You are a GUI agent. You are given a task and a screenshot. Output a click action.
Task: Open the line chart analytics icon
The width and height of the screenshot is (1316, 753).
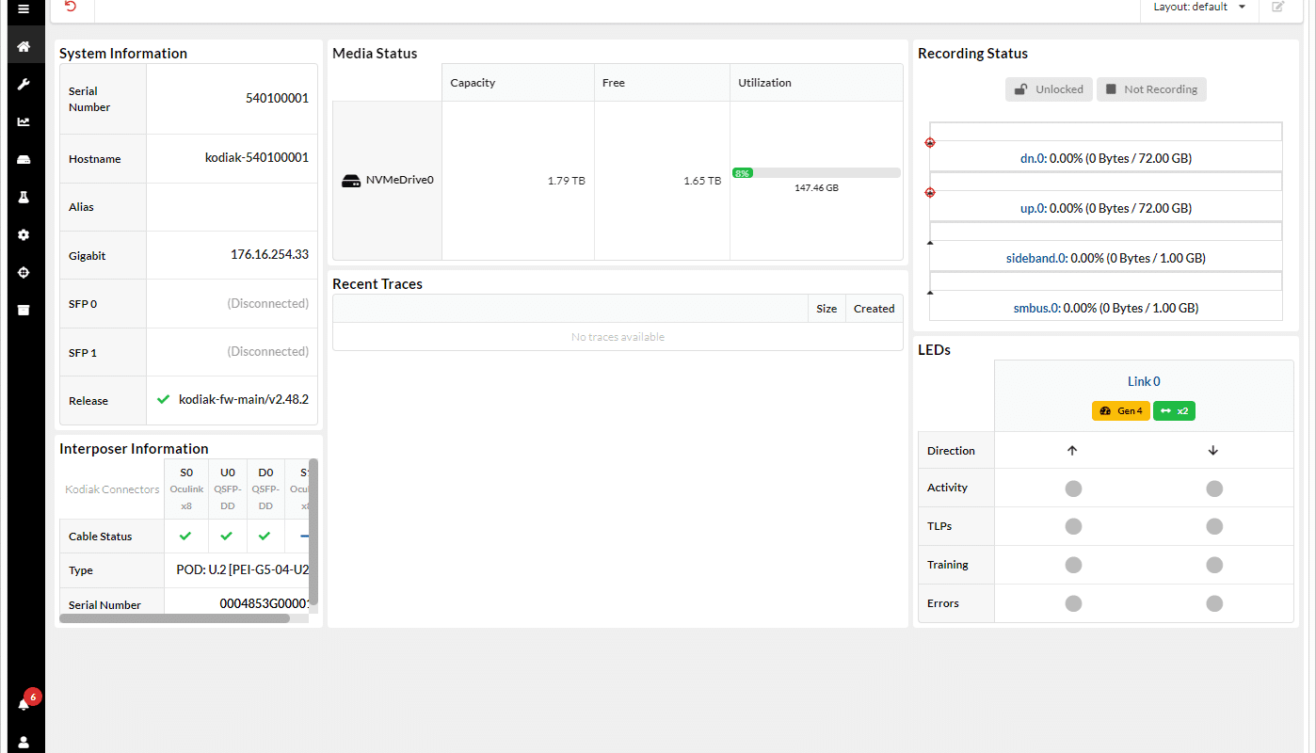[24, 121]
